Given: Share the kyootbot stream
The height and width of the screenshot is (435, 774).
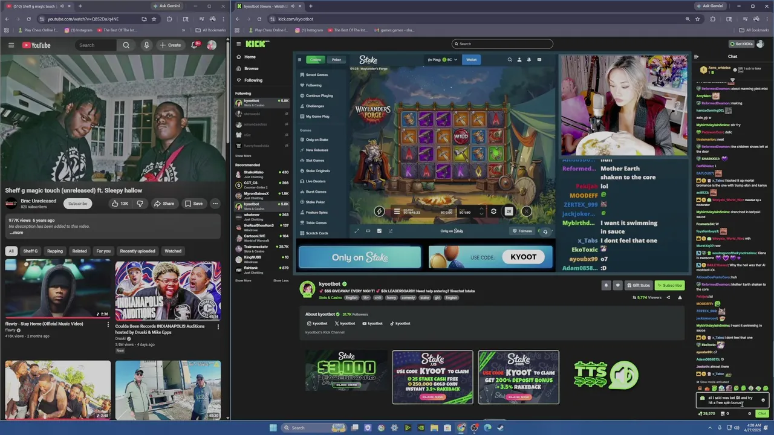Looking at the screenshot, I should click(668, 297).
